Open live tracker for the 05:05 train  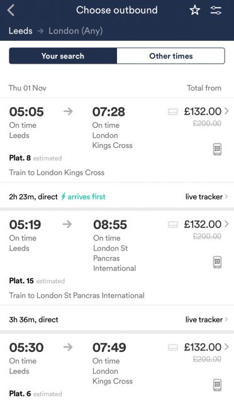(206, 196)
